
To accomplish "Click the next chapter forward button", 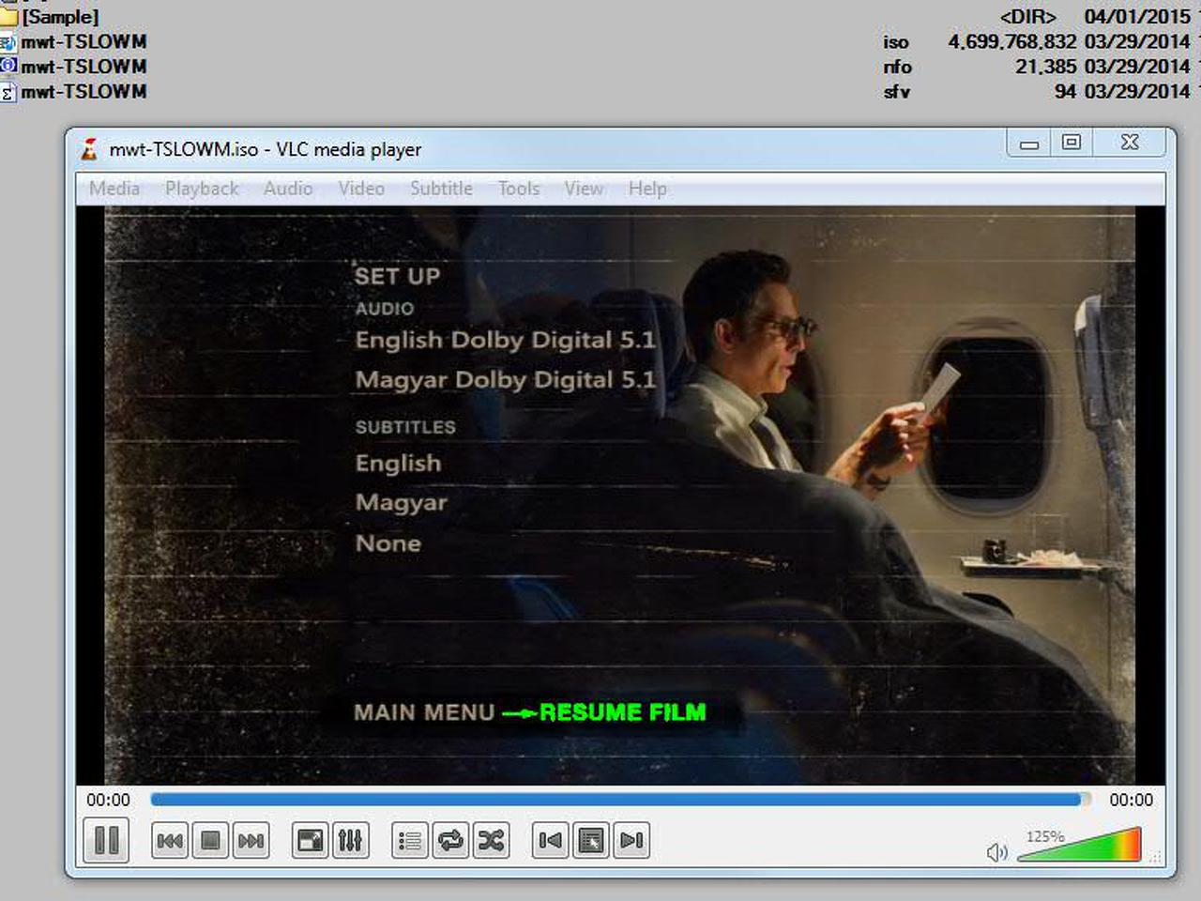I will click(x=251, y=840).
